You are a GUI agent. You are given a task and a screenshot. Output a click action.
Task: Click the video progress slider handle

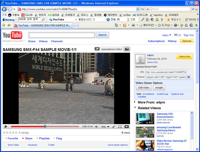[45, 126]
